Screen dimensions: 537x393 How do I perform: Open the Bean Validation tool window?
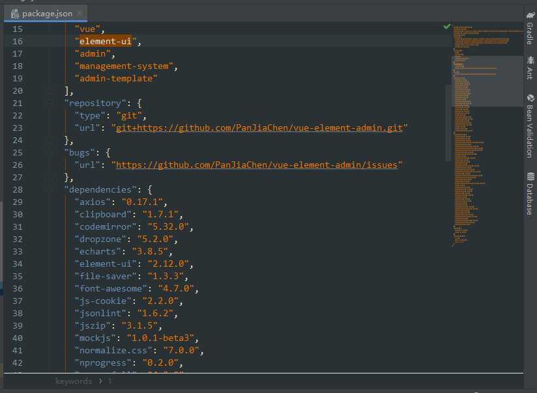pyautogui.click(x=530, y=126)
